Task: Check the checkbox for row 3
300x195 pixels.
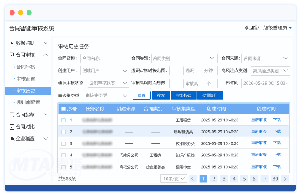Action: (63, 143)
